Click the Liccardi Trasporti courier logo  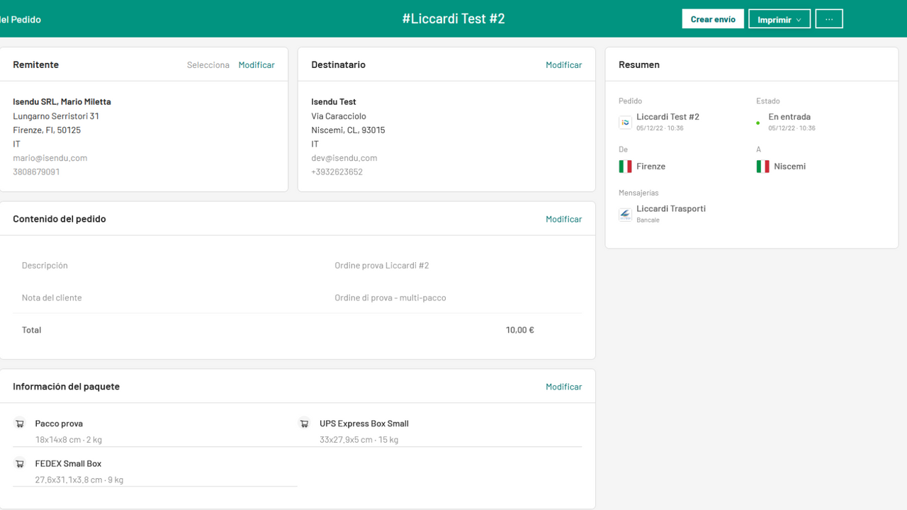pyautogui.click(x=625, y=214)
